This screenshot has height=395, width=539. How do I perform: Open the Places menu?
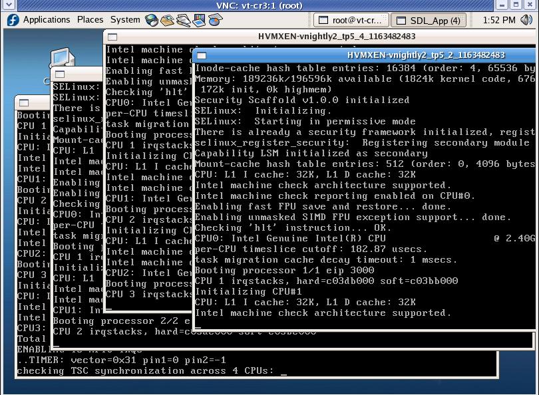(90, 20)
